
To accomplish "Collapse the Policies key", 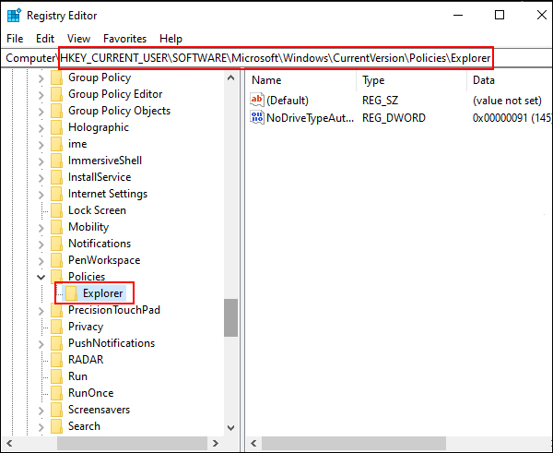I will (41, 277).
